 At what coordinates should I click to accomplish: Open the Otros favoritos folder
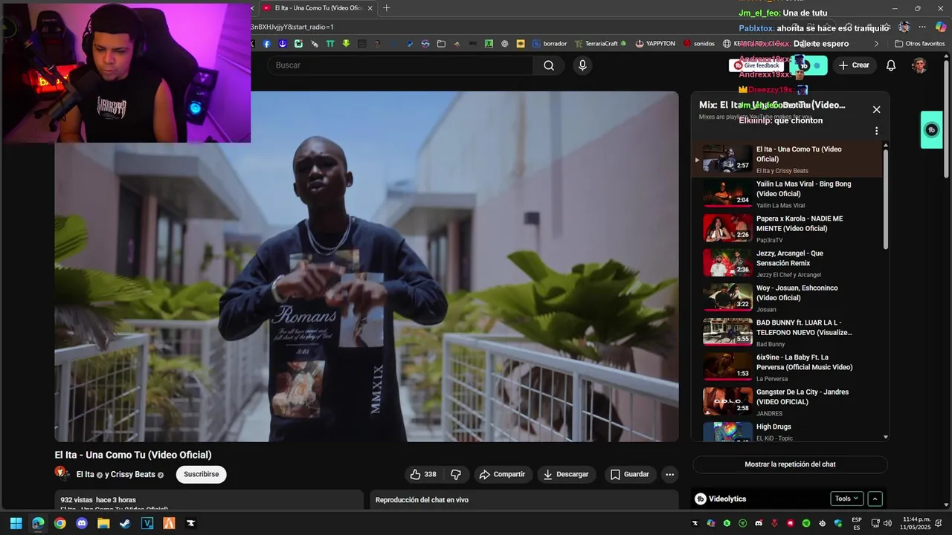(x=919, y=44)
